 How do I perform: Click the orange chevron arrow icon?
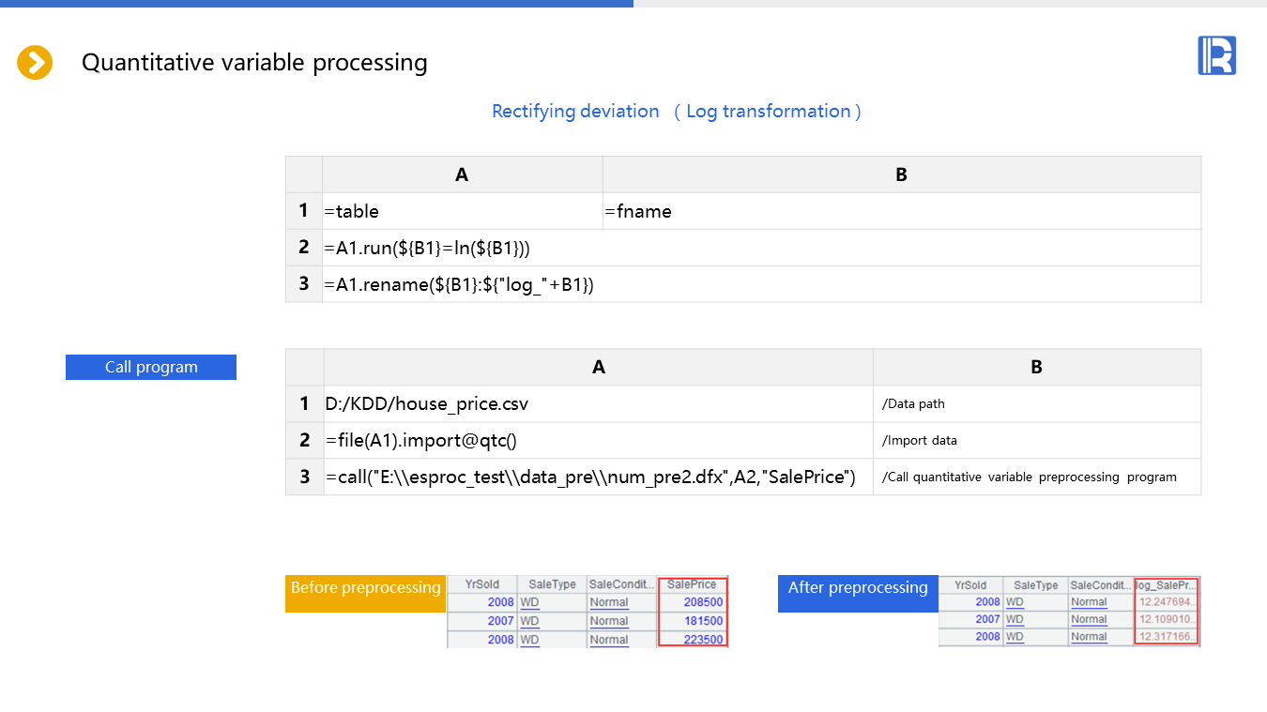[35, 63]
